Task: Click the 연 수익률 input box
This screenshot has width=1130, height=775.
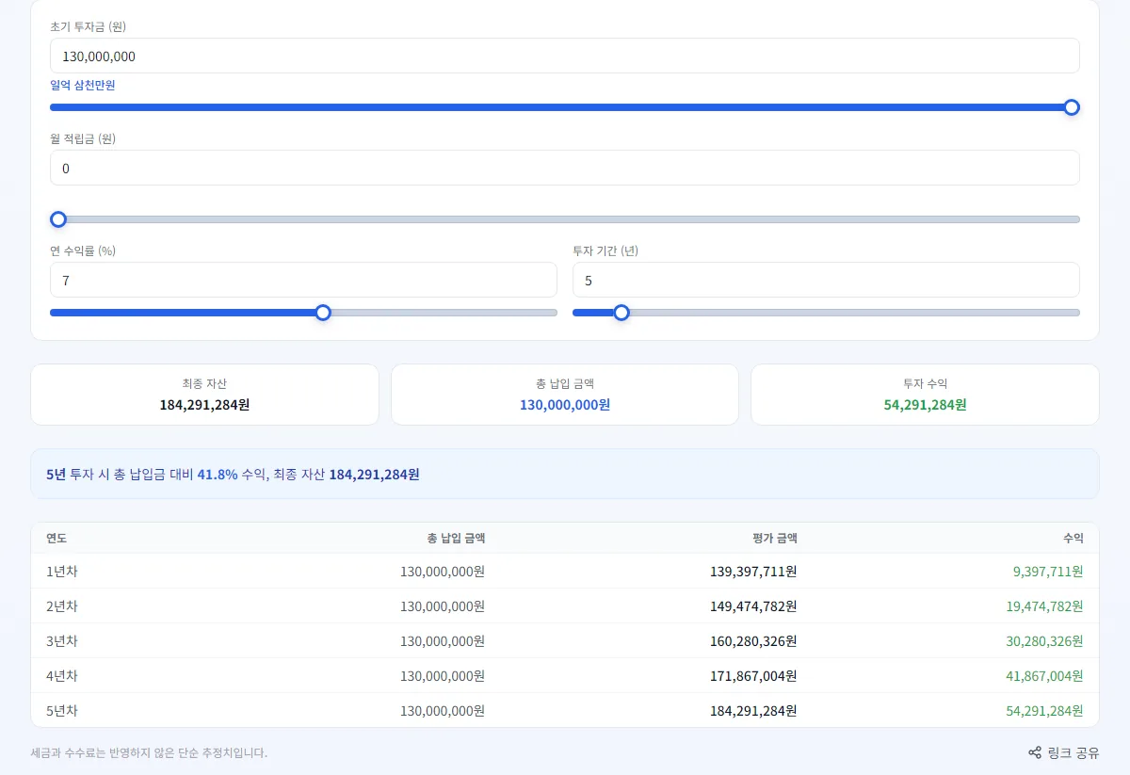Action: tap(303, 280)
